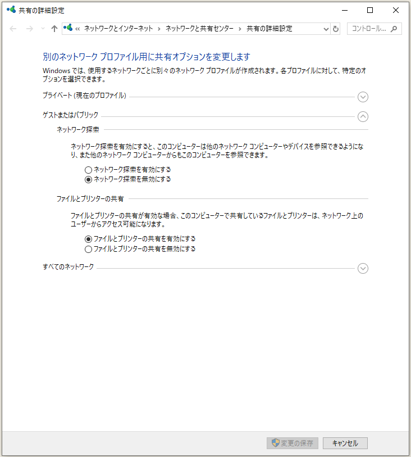Select ファイルとプリンターの共有を有効にする

140,239
